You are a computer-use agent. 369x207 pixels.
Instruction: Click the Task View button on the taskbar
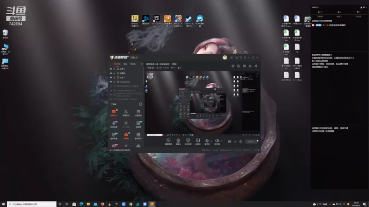click(67, 204)
